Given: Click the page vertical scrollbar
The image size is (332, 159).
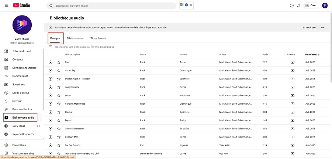Looking at the screenshot, I should pyautogui.click(x=331, y=48).
